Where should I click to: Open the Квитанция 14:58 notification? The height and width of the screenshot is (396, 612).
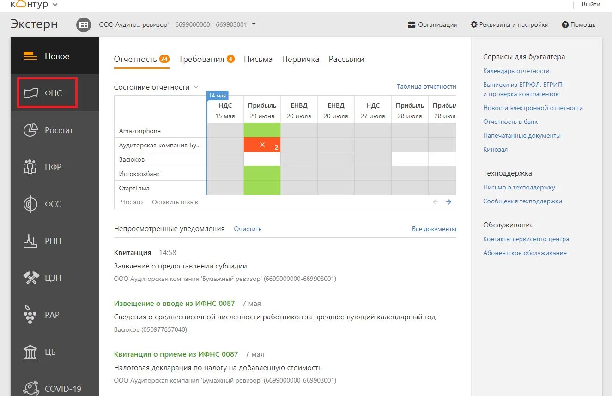(x=133, y=253)
